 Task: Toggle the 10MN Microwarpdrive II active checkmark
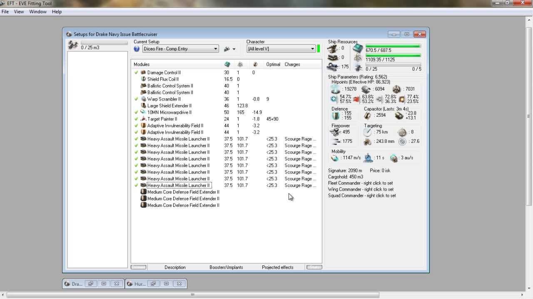pos(136,112)
